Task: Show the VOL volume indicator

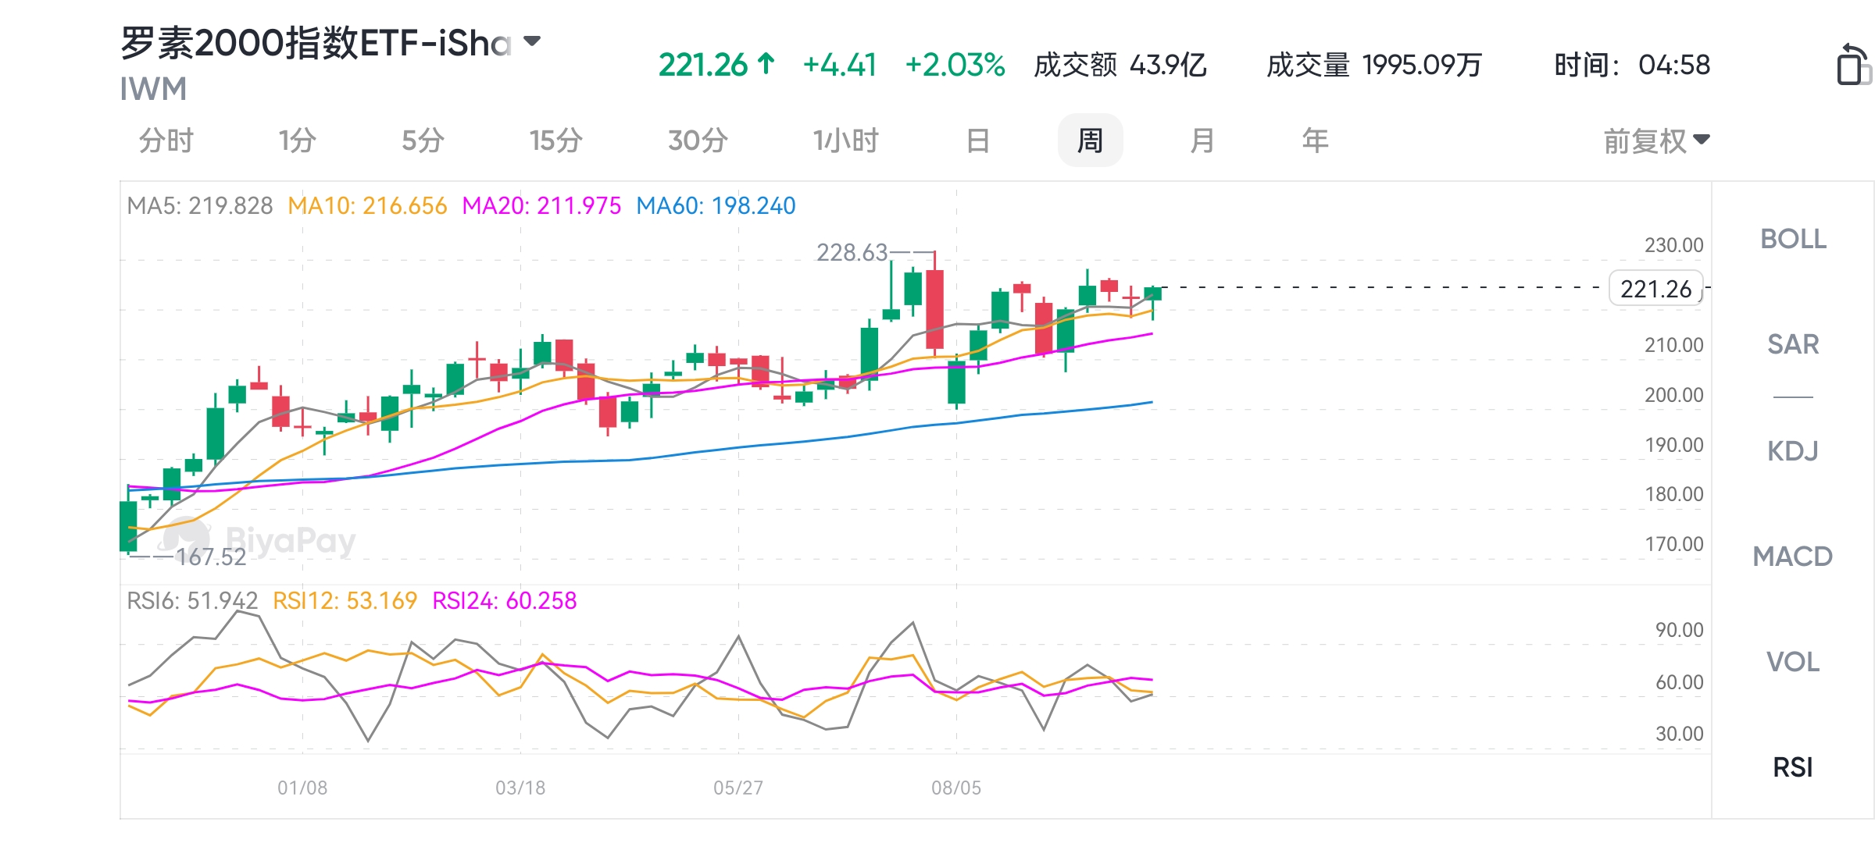Action: point(1793,662)
